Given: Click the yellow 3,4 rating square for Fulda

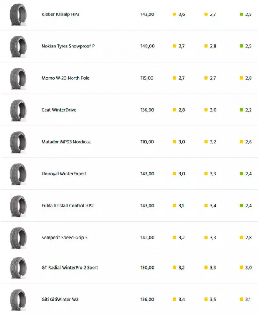Looking at the screenshot, I should (x=206, y=206).
